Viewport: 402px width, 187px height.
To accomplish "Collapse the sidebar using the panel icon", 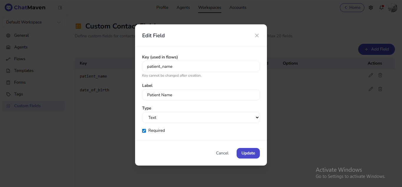I will (x=60, y=7).
